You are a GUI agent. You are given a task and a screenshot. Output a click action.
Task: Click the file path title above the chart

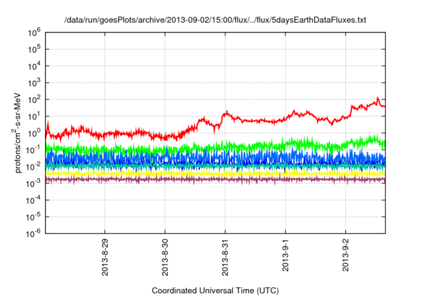coord(215,20)
